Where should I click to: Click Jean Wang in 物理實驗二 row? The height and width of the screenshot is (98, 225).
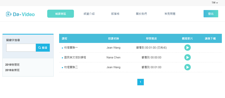pyautogui.click(x=113, y=67)
